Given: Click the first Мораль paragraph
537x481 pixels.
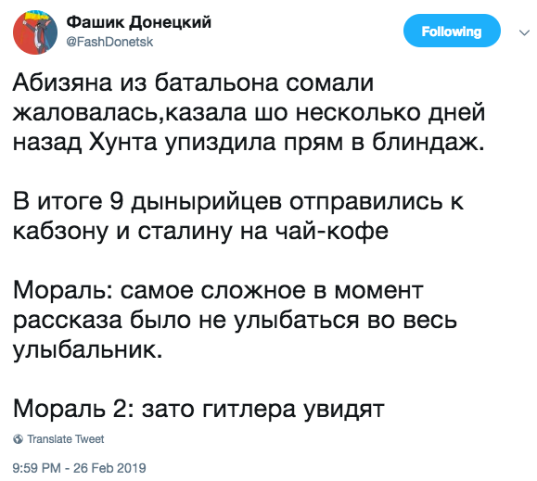Looking at the screenshot, I should tap(235, 321).
